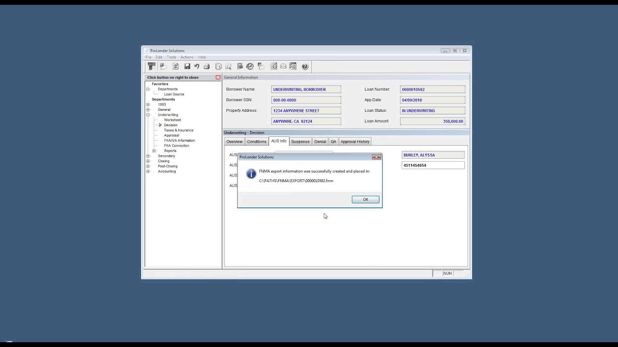
Task: Switch to the Suspense tab
Action: tap(300, 142)
